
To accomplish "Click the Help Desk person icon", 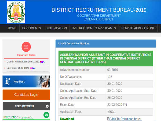I will (8, 81).
